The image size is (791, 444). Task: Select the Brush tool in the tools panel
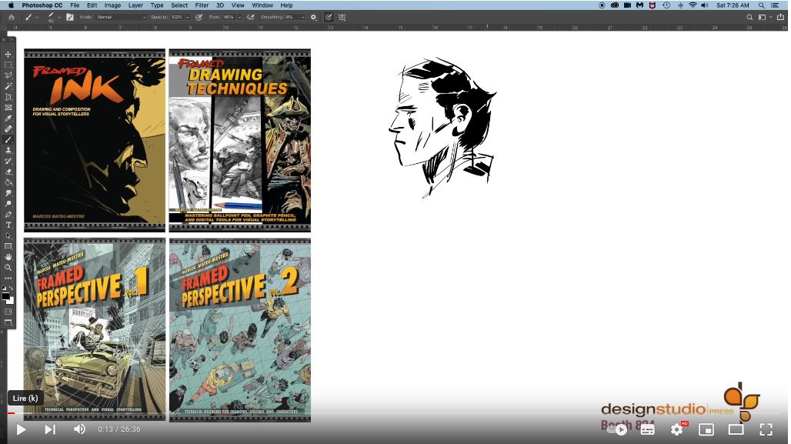pyautogui.click(x=8, y=140)
